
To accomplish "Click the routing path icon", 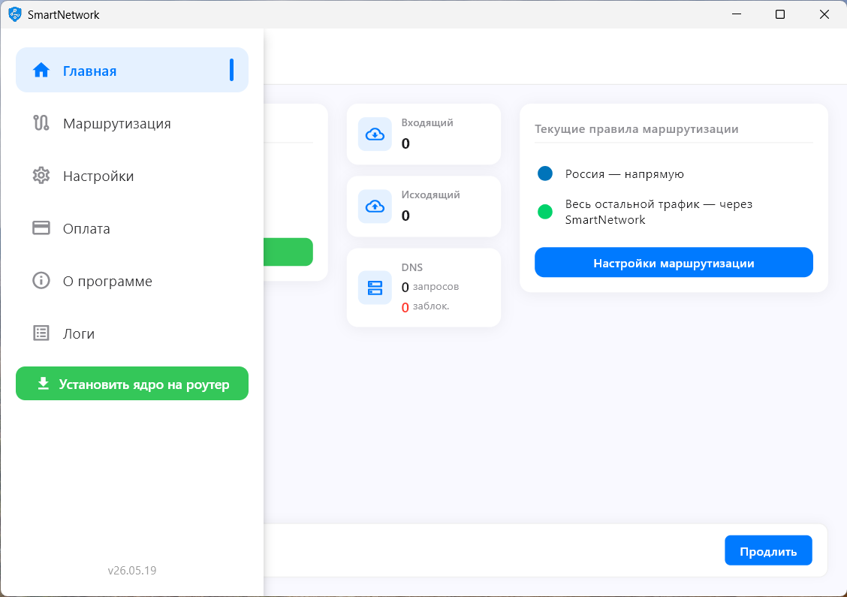I will [x=41, y=123].
